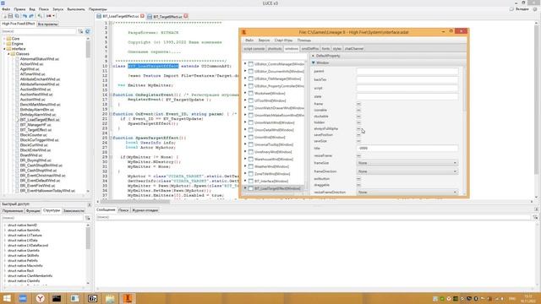The width and height of the screenshot is (541, 304).
Task: Click the WeatherWnd window icon in the list
Action: (x=251, y=166)
